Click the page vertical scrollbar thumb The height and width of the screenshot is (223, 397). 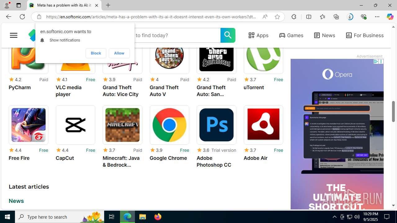pos(393,111)
